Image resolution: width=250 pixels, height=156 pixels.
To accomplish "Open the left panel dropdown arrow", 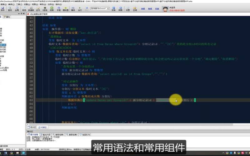I will pos(19,14).
